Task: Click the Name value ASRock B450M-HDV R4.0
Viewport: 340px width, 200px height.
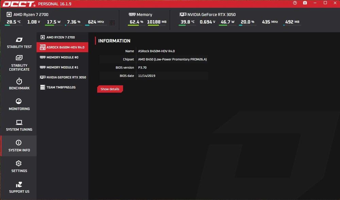Action: click(x=156, y=51)
